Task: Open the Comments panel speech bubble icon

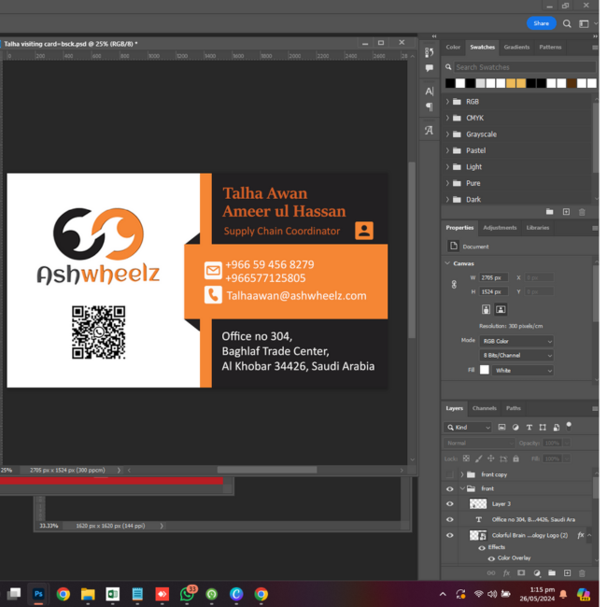Action: tap(429, 68)
